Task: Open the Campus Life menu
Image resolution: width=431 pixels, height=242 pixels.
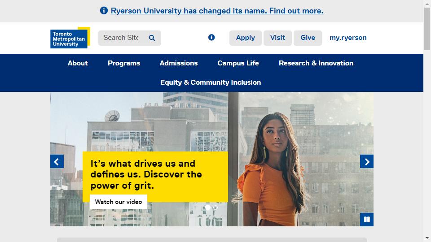Action: (x=238, y=63)
